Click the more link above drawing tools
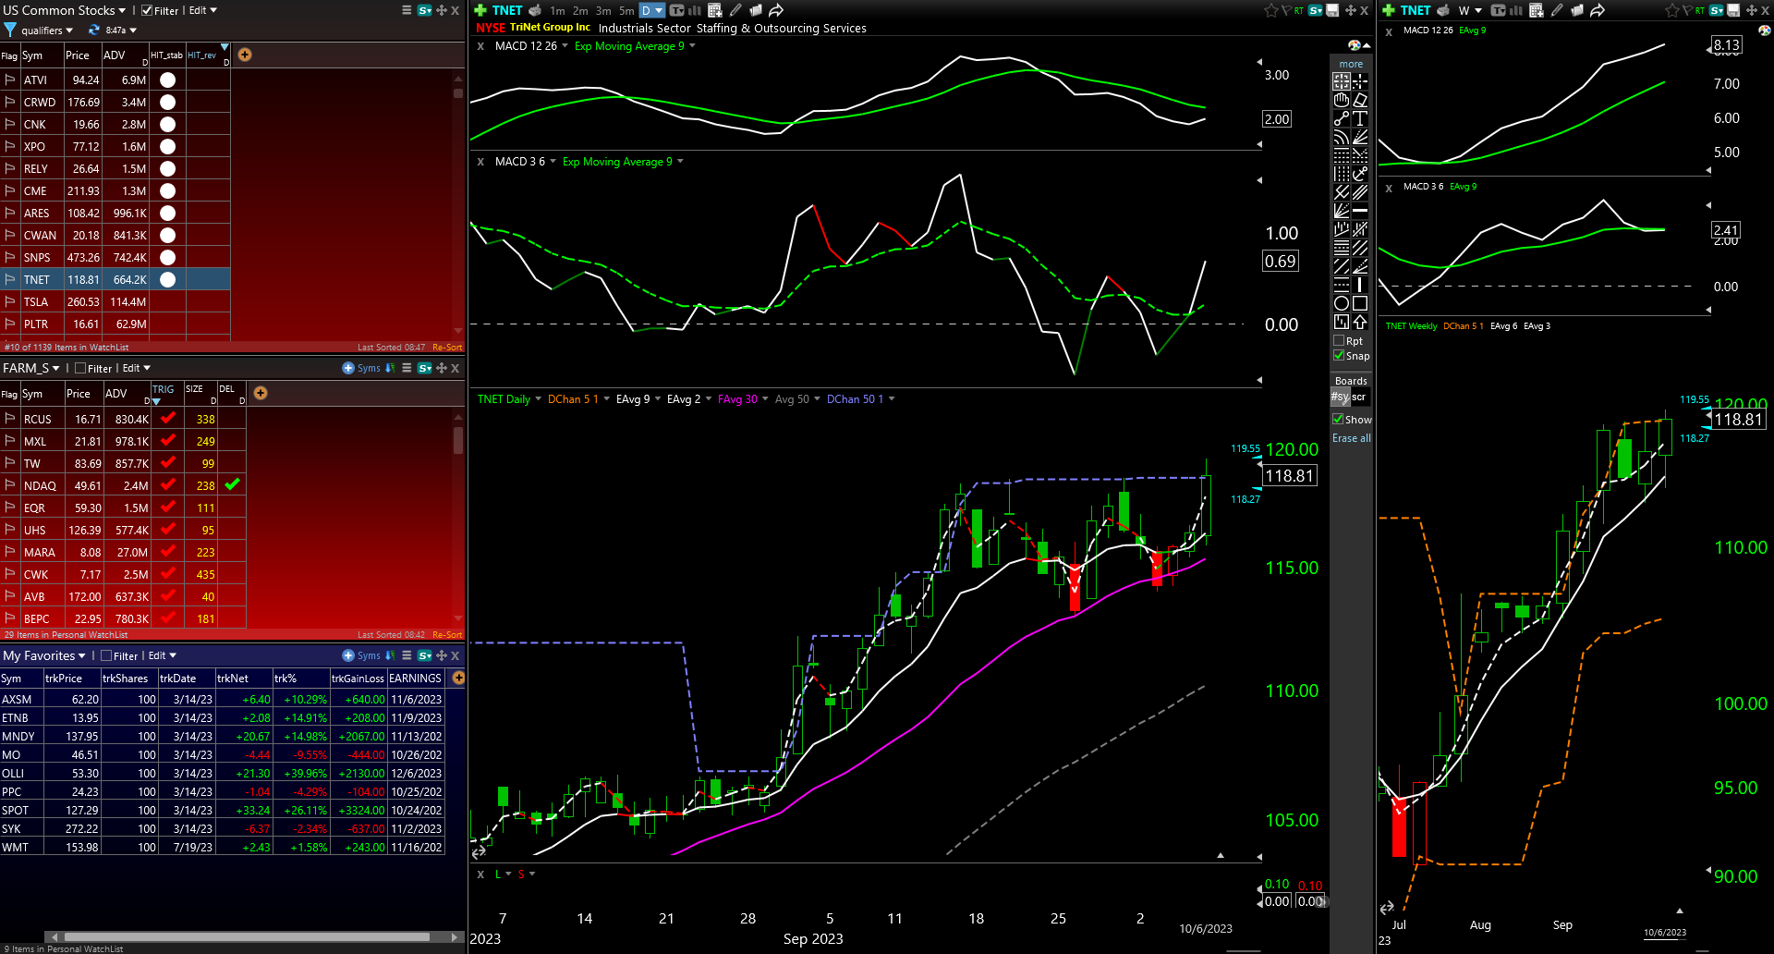Viewport: 1774px width, 954px height. coord(1351,64)
